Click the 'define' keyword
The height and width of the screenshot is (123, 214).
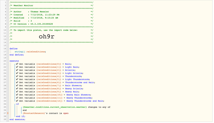(x=14, y=49)
